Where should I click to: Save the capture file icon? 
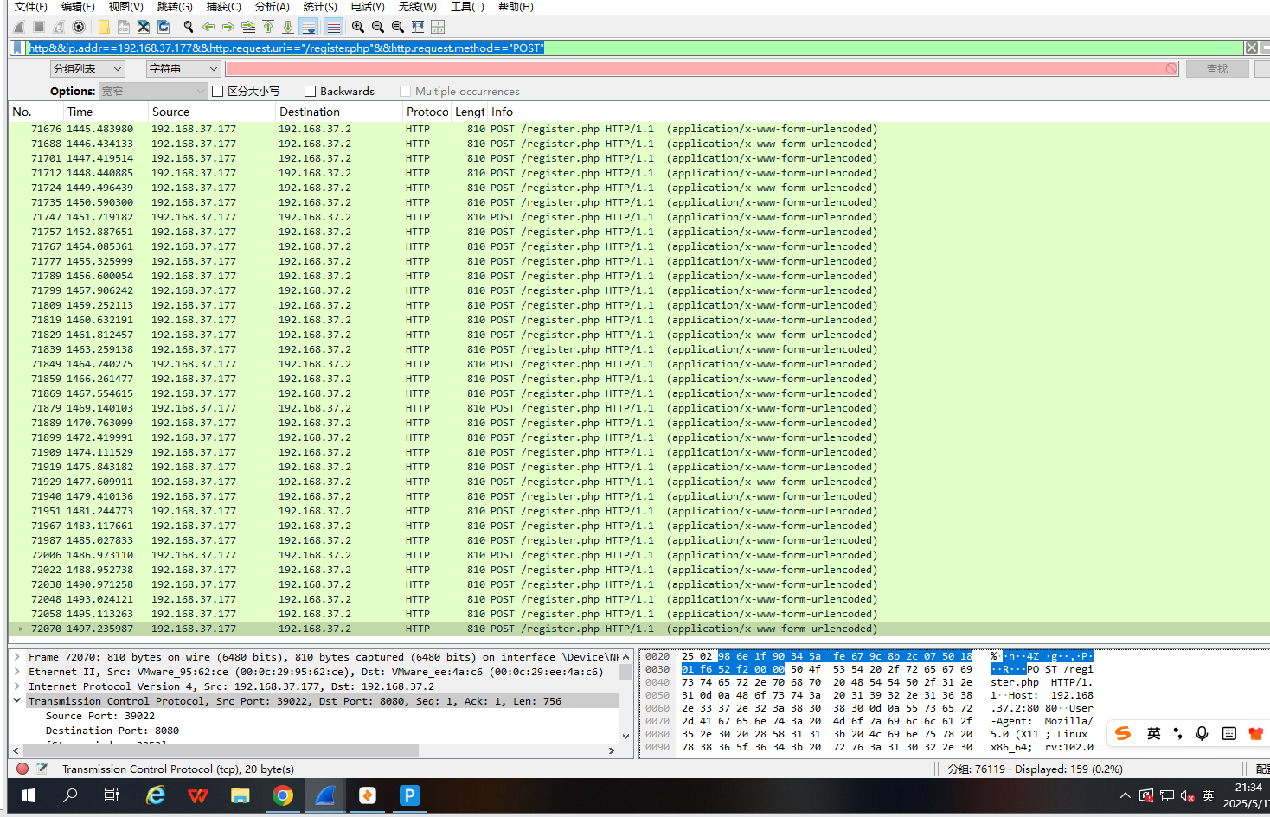124,27
